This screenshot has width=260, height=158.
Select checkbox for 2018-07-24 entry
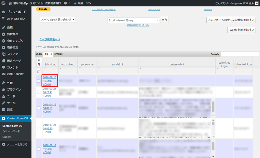coord(39,92)
